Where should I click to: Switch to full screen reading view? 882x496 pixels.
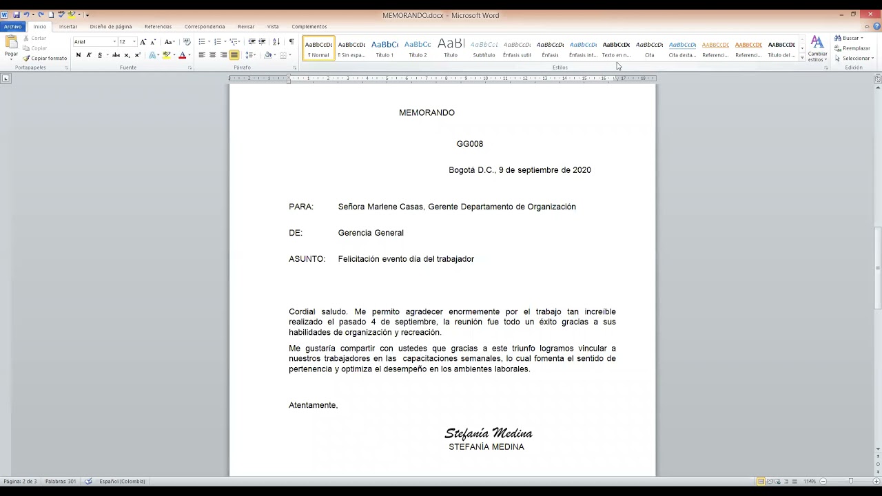(770, 482)
